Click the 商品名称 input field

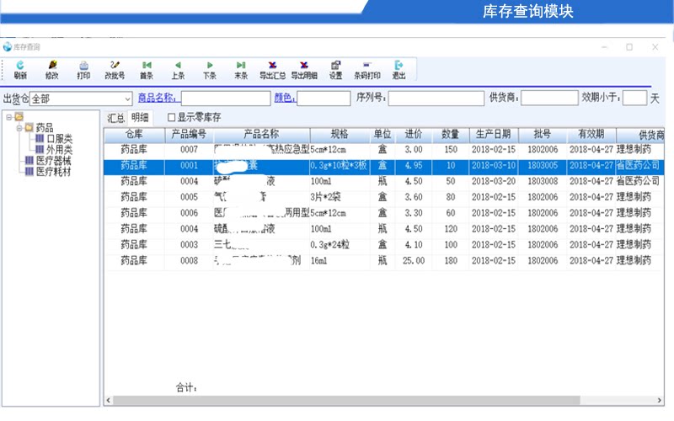[226, 99]
